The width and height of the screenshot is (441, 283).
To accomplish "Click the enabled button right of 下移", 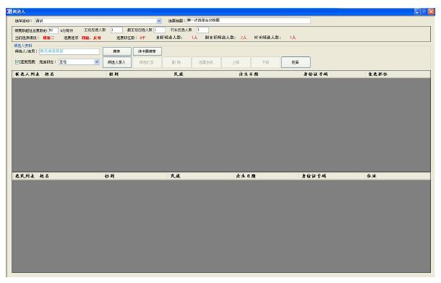I will pos(296,62).
